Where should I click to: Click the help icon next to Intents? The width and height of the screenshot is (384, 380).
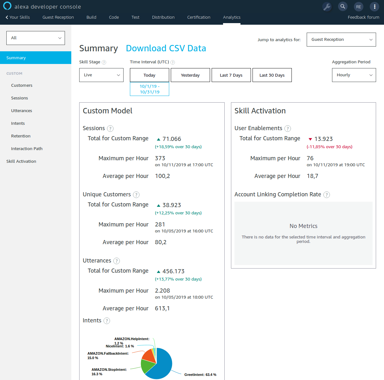tap(107, 320)
